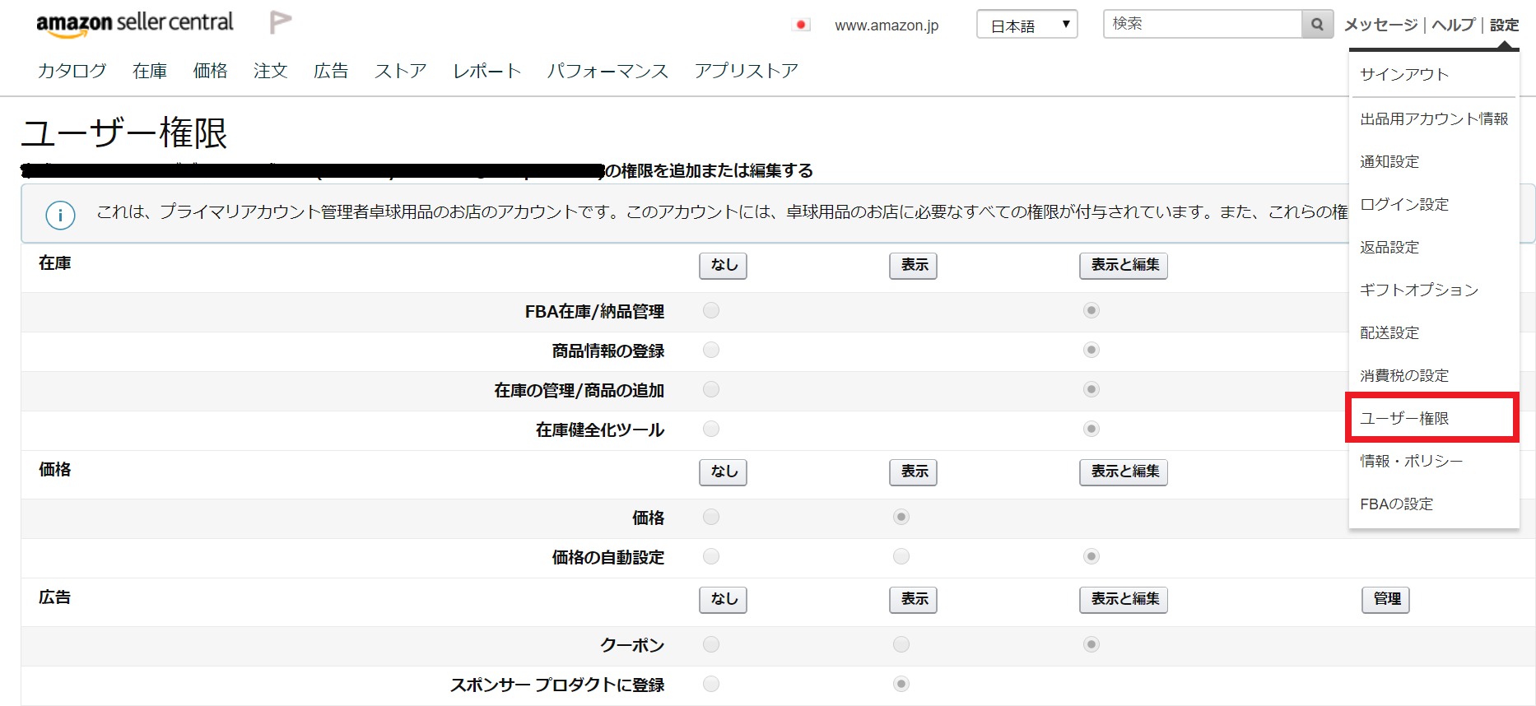
Task: Open the レポート navigation menu
Action: coord(487,71)
